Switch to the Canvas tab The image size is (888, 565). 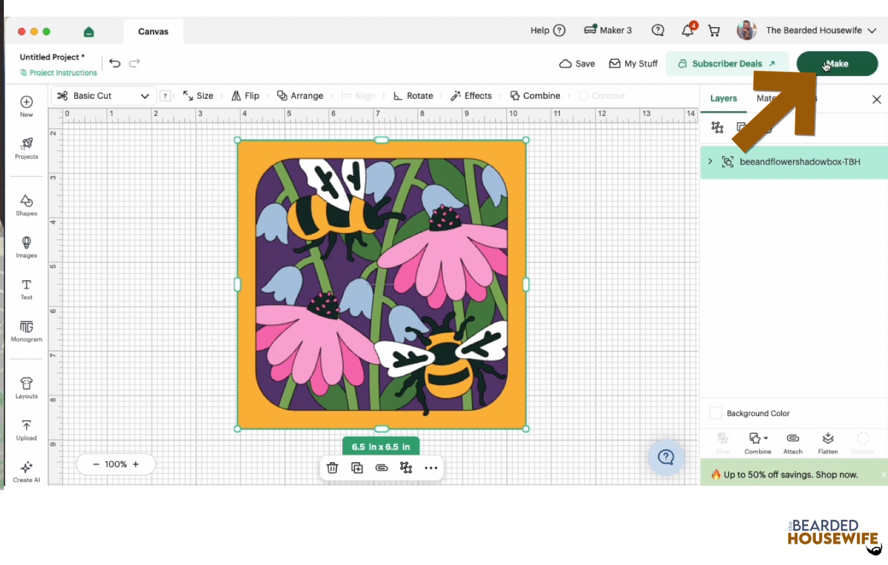(x=153, y=32)
